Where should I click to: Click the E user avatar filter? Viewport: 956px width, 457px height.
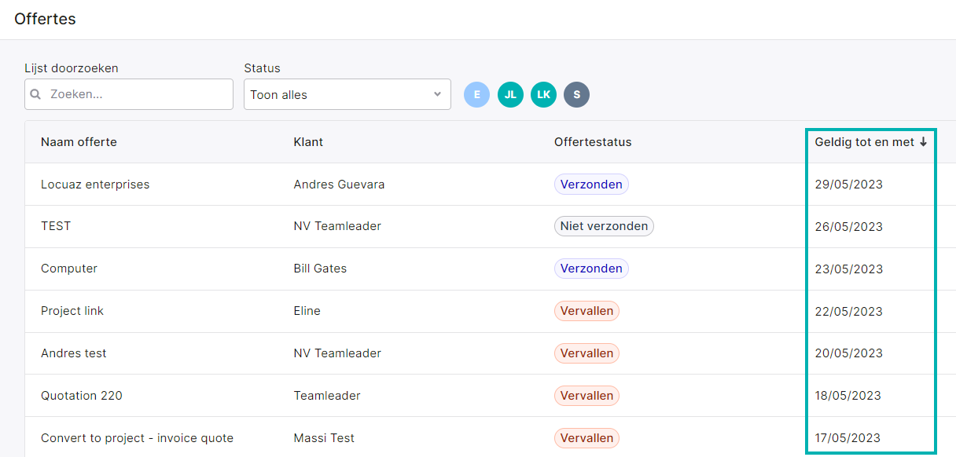click(x=476, y=94)
